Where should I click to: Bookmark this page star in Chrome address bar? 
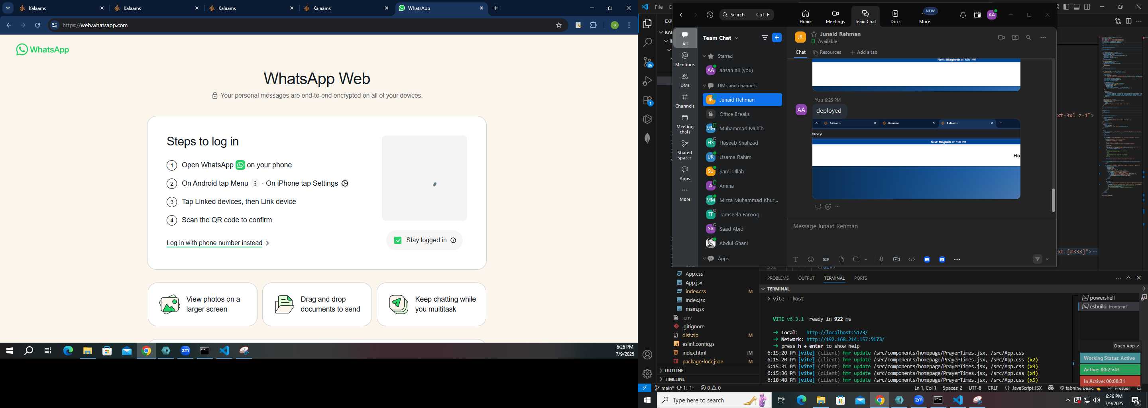(x=558, y=25)
